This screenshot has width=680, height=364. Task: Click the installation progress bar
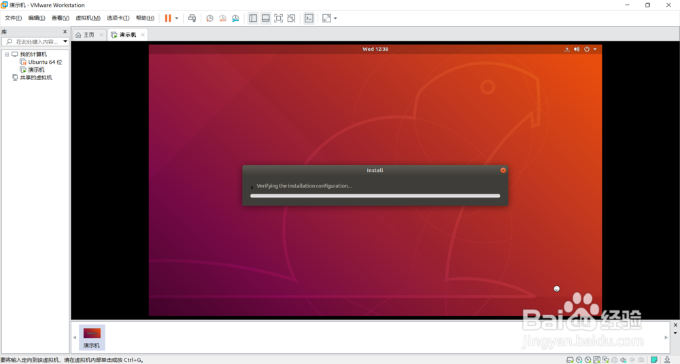(x=375, y=196)
